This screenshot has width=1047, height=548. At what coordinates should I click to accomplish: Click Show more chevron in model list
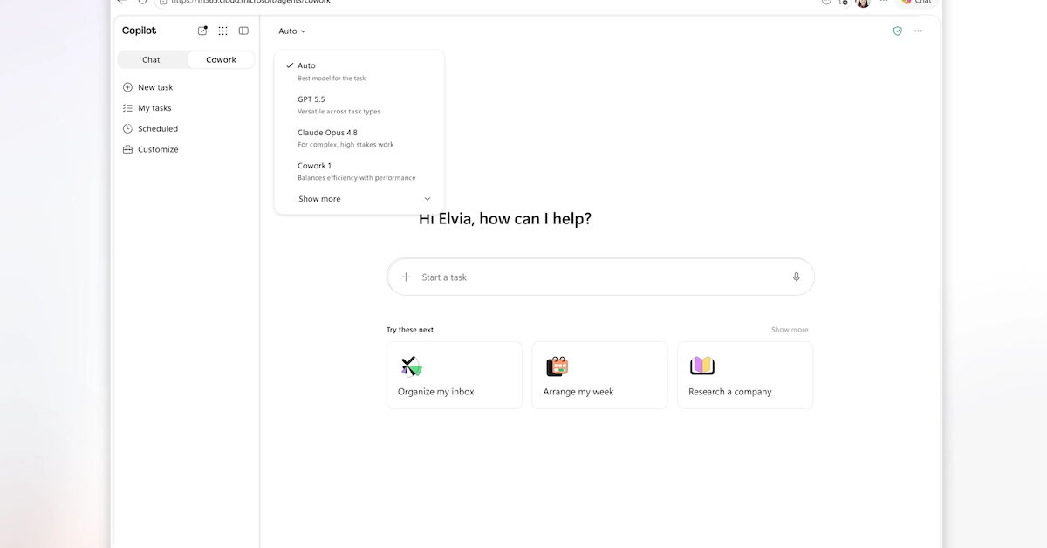[428, 199]
